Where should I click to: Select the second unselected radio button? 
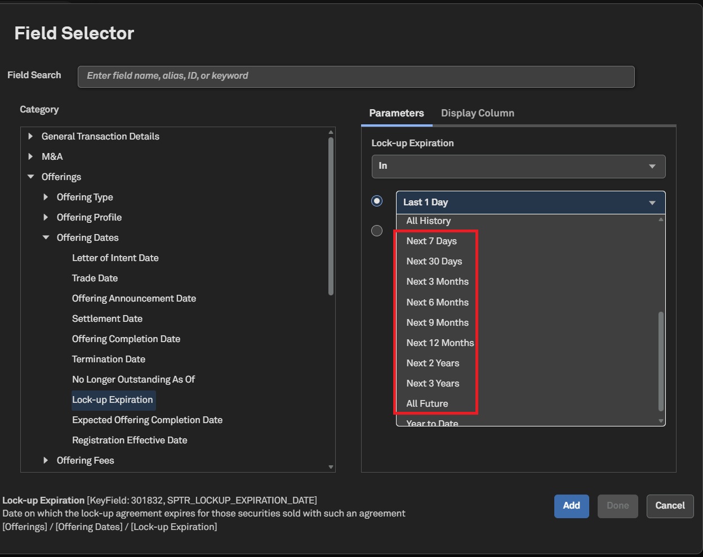tap(377, 231)
